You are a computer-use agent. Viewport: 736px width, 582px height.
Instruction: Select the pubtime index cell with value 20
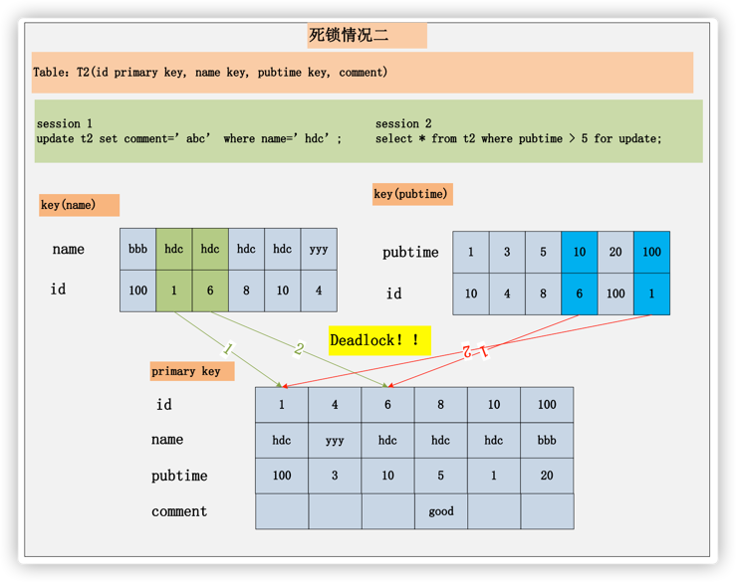coord(614,252)
